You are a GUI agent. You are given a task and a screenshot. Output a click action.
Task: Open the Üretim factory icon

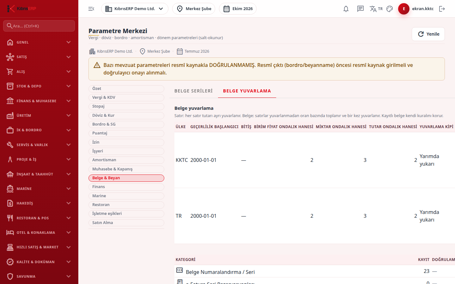tap(10, 115)
